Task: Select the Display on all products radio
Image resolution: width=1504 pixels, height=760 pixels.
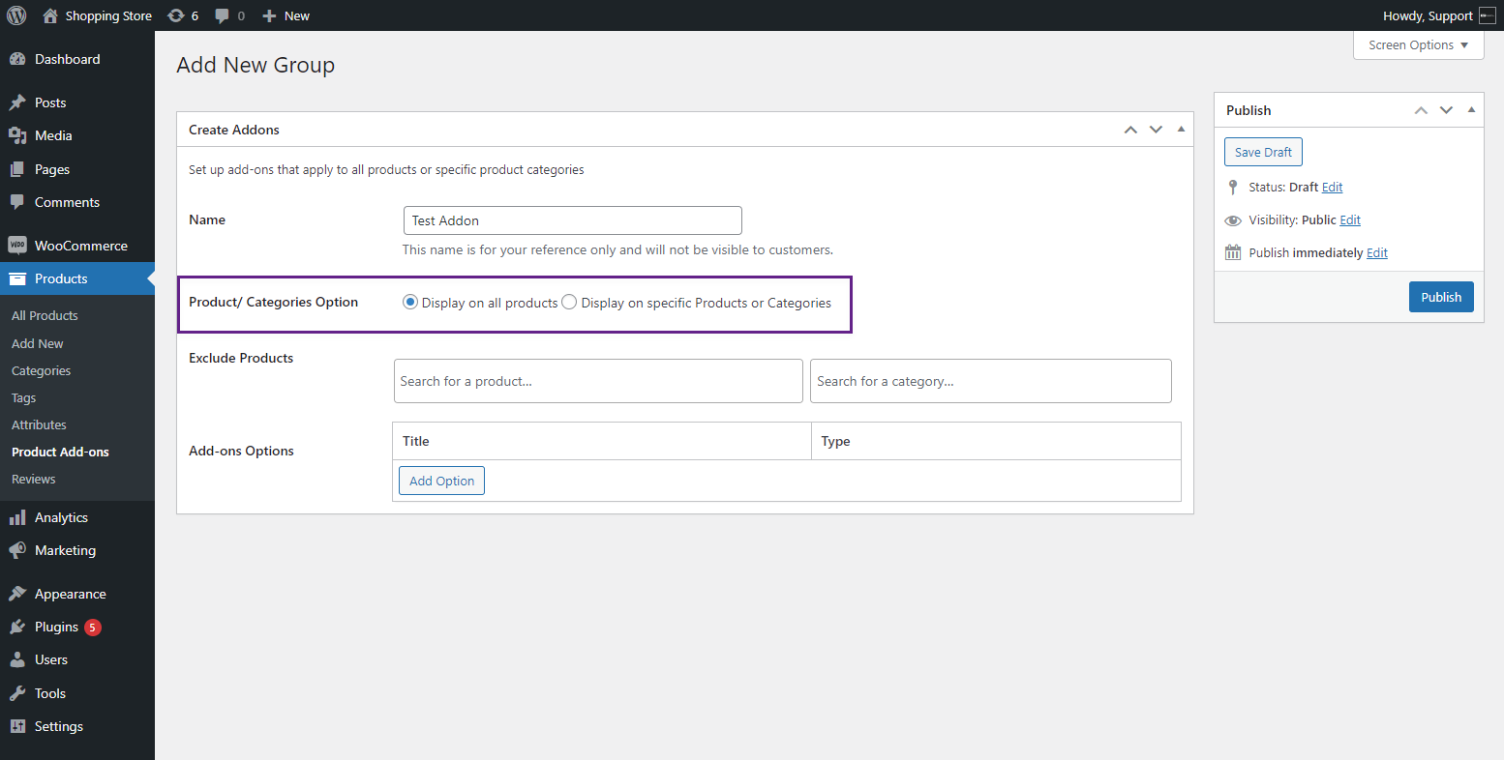Action: [x=410, y=302]
